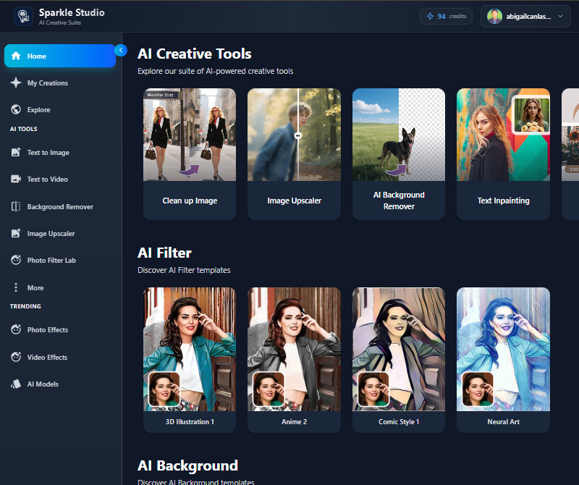Collapse the sidebar with the chevron arrow
The image size is (579, 485).
[x=120, y=51]
